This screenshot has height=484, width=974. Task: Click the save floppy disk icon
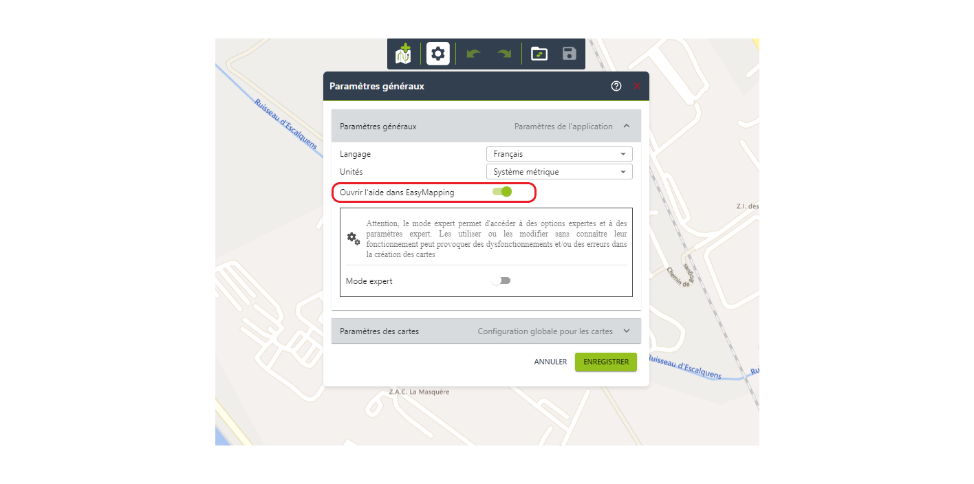[x=569, y=54]
